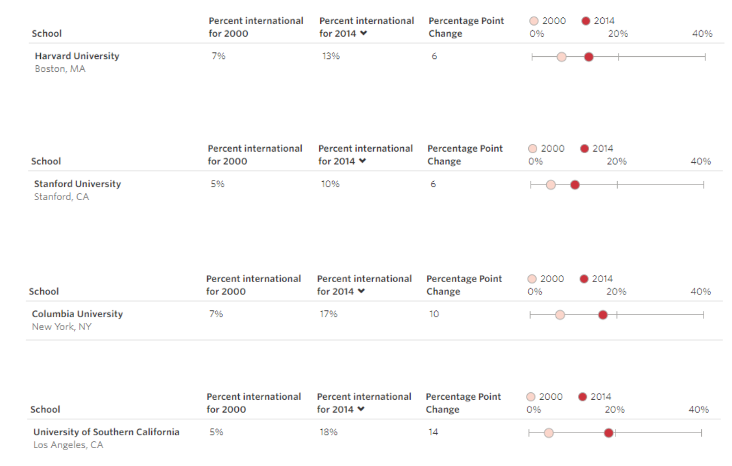This screenshot has width=732, height=466.
Task: Select USC's red 2014 data marker
Action: click(x=609, y=433)
